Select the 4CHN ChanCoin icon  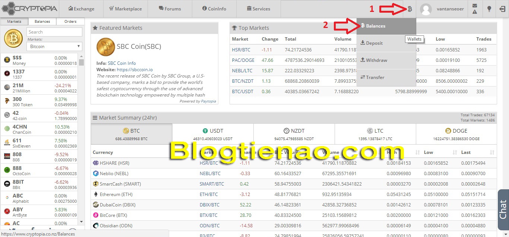[7, 129]
